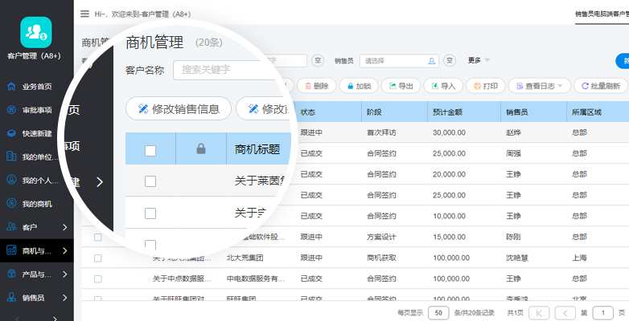Click the hamburger menu icon in the header
Image resolution: width=629 pixels, height=321 pixels.
click(85, 14)
